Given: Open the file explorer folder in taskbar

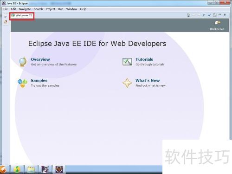Looking at the screenshot, I should pos(31,169).
